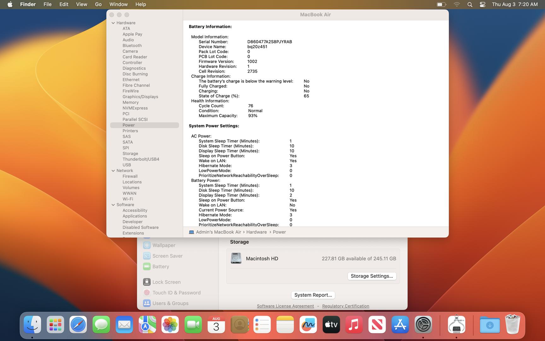Click the Wi-Fi icon in menu bar

tap(457, 4)
